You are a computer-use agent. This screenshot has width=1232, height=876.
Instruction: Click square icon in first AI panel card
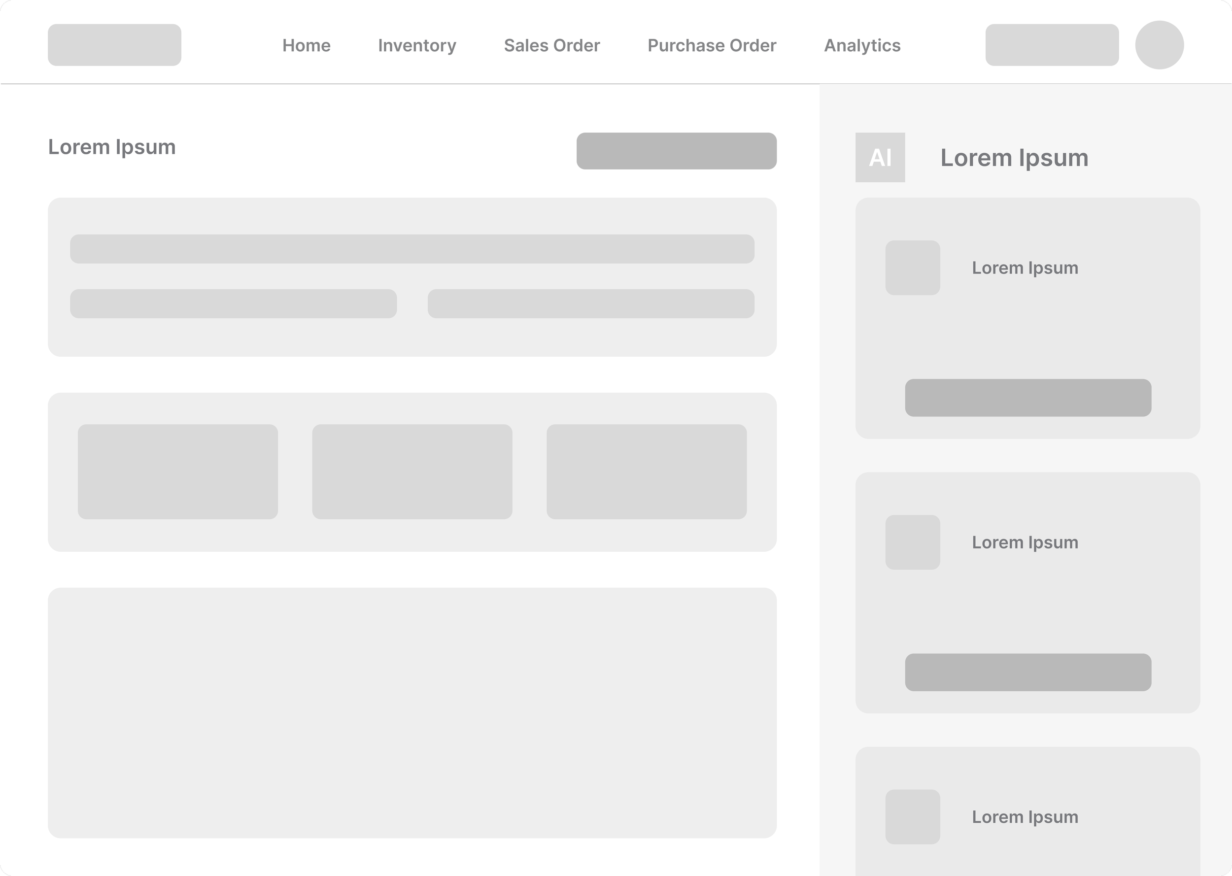(912, 268)
